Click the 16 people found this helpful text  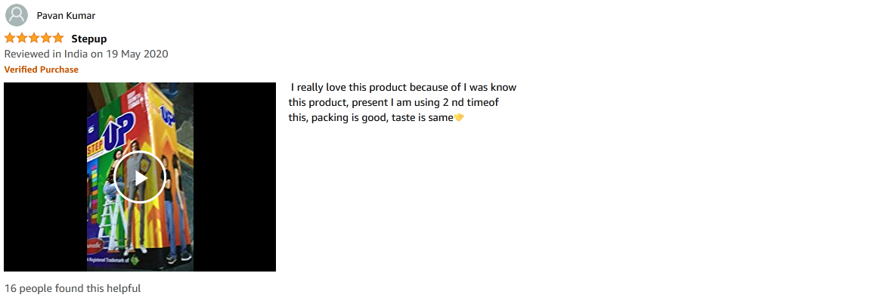[x=73, y=288]
